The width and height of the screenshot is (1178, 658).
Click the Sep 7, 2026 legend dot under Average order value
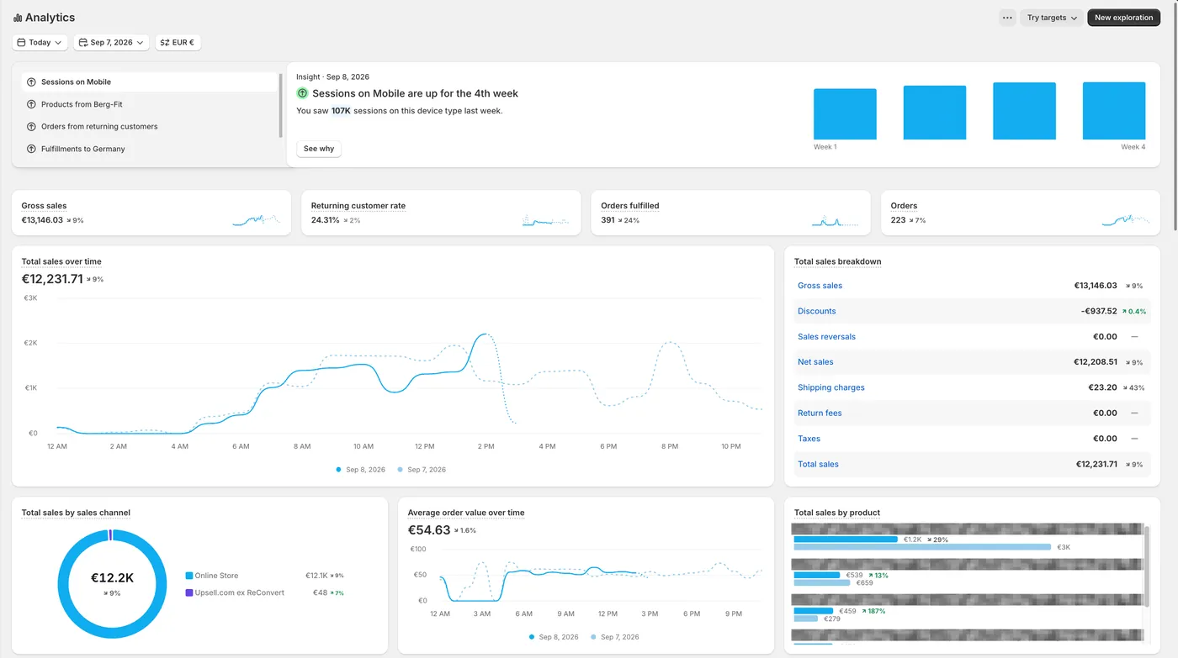(593, 637)
